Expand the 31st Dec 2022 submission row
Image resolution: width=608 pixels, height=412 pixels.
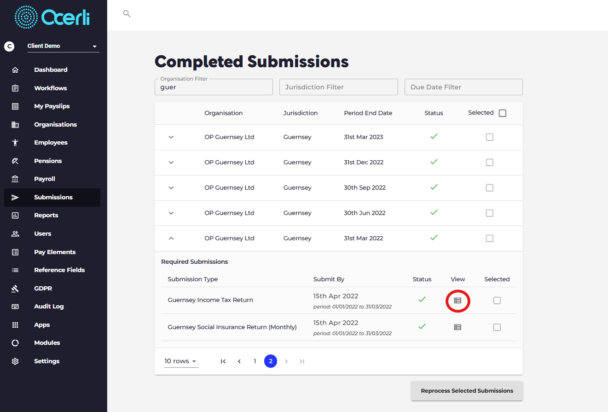171,162
